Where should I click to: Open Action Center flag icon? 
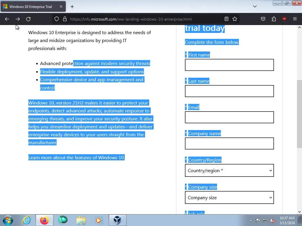tap(258, 220)
